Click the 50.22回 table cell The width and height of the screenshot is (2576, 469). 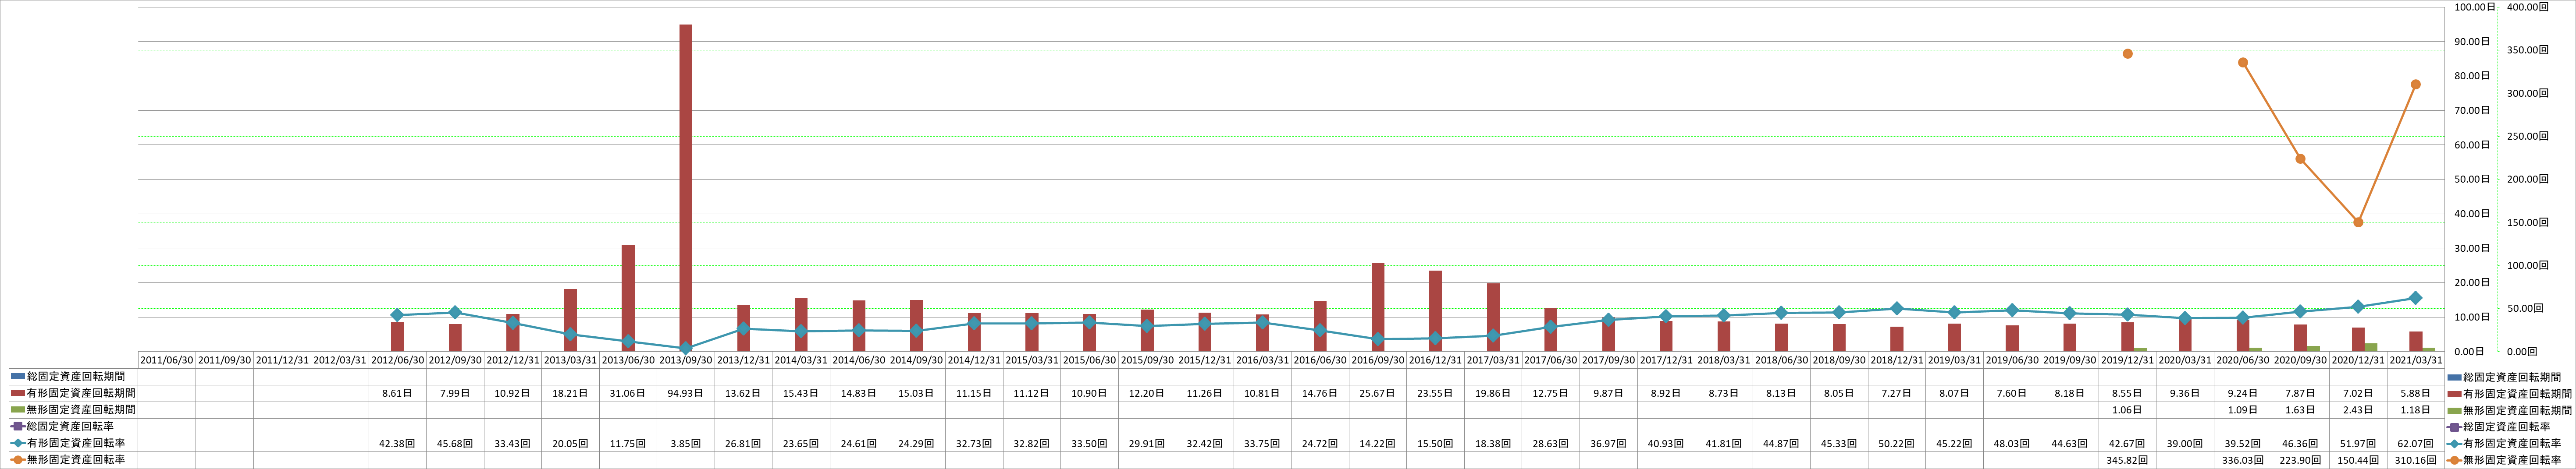click(1897, 443)
